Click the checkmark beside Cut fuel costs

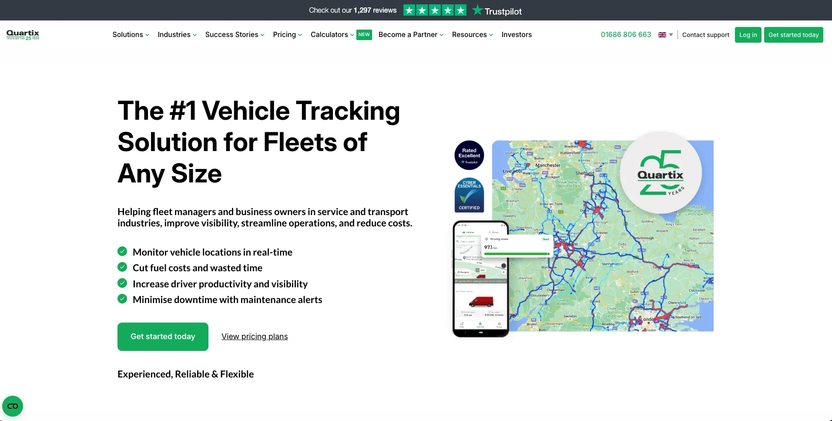pyautogui.click(x=122, y=267)
